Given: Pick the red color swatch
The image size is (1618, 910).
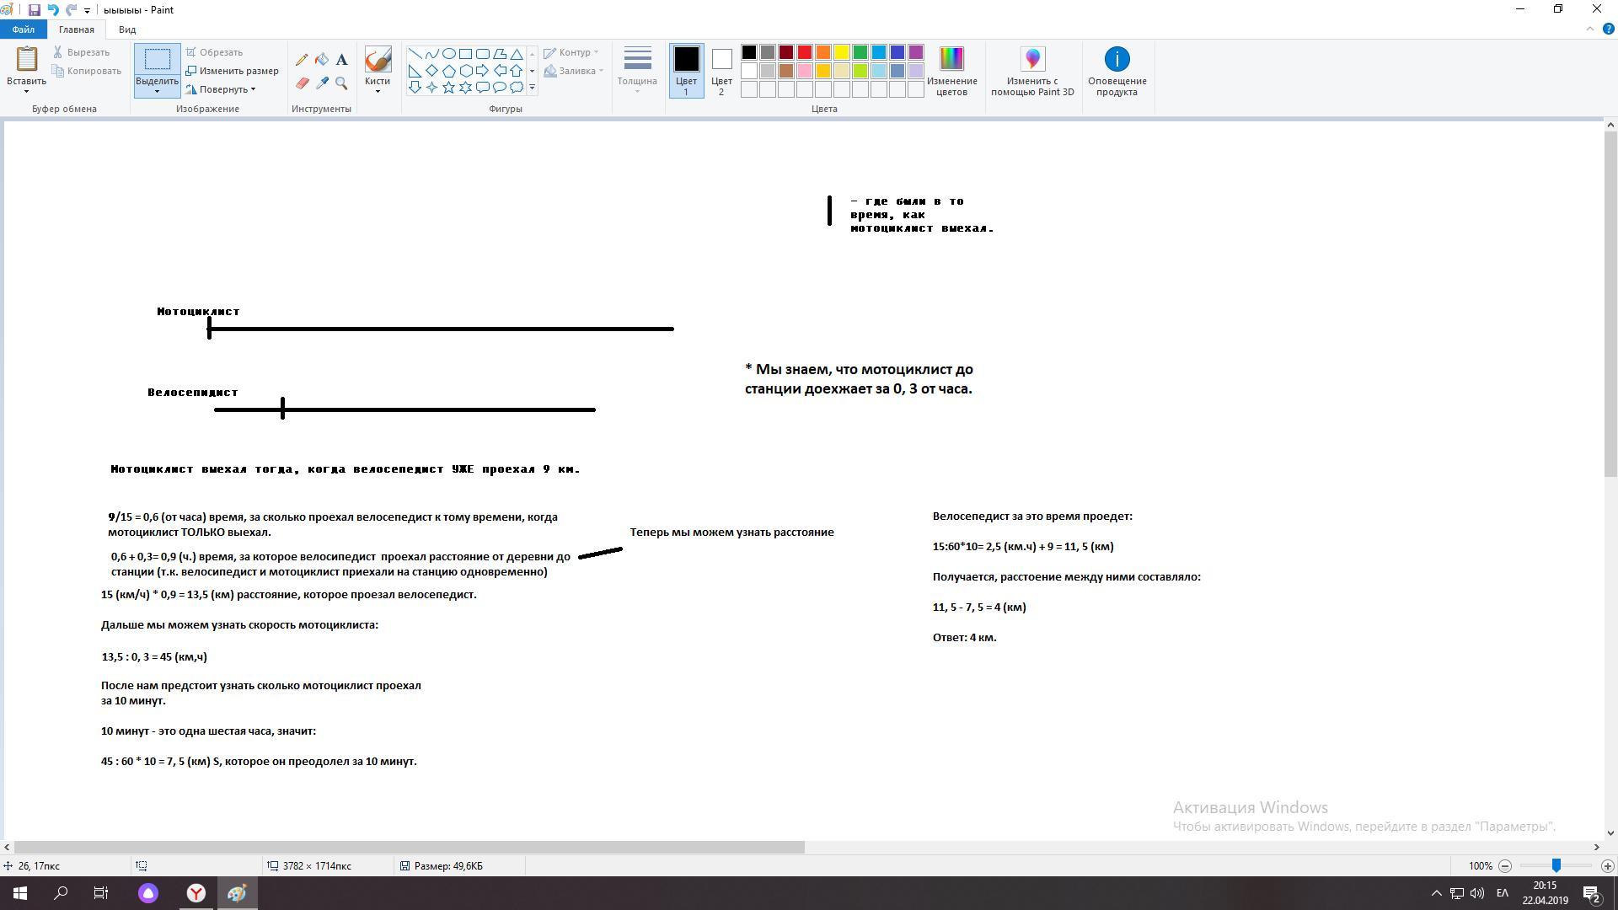Looking at the screenshot, I should pyautogui.click(x=805, y=52).
